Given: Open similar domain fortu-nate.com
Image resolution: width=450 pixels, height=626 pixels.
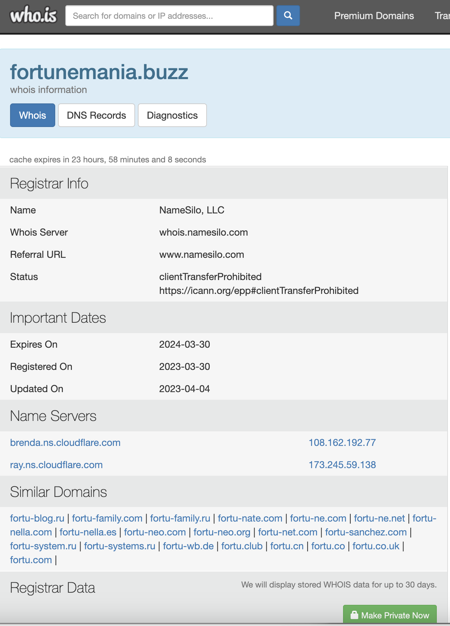Looking at the screenshot, I should (250, 518).
